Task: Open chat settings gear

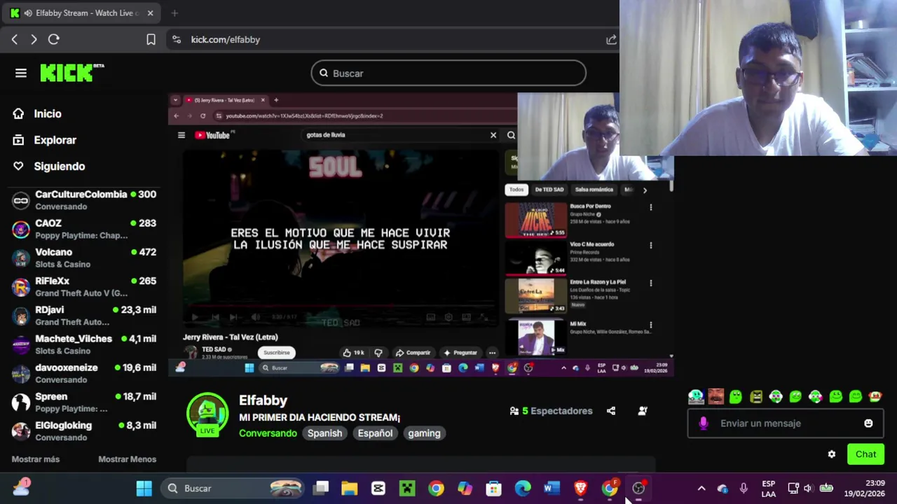Action: 831,454
